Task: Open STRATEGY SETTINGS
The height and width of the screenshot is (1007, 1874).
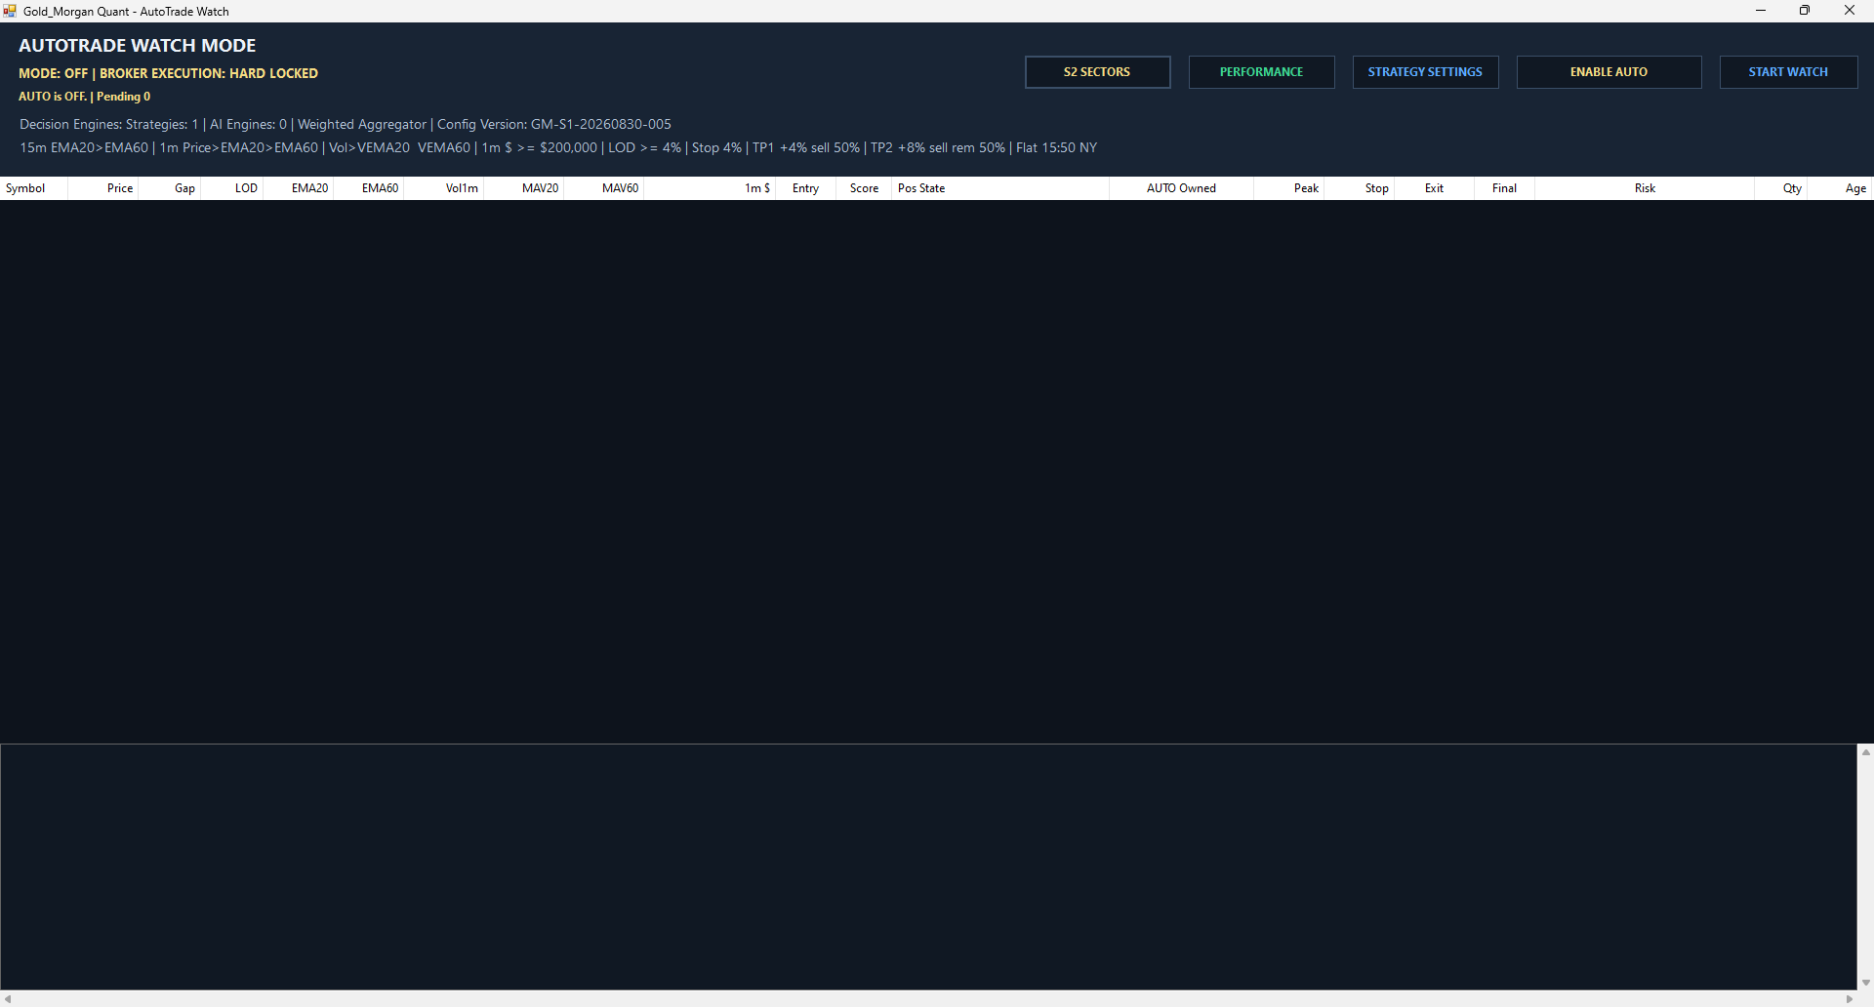Action: [1425, 72]
